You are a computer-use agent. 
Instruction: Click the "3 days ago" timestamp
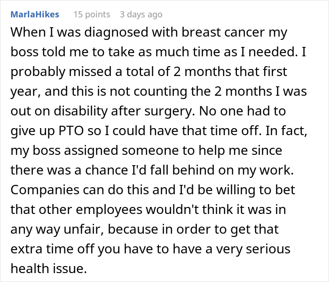click(x=141, y=14)
